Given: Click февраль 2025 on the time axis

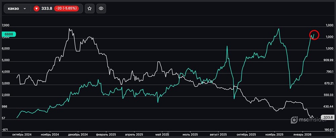Looking at the screenshot, I should (106, 134).
